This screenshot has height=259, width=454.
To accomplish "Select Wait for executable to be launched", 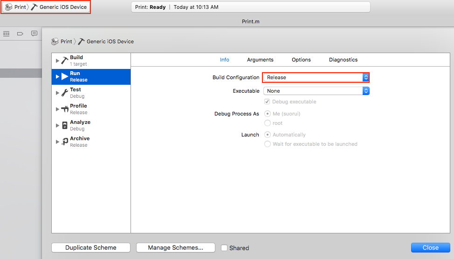I will [x=268, y=144].
